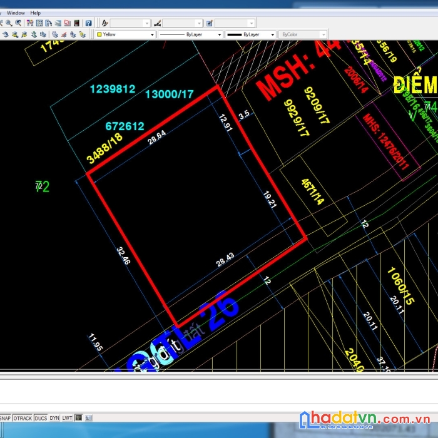Click the Text Style icon
The height and width of the screenshot is (438, 438).
point(104,23)
